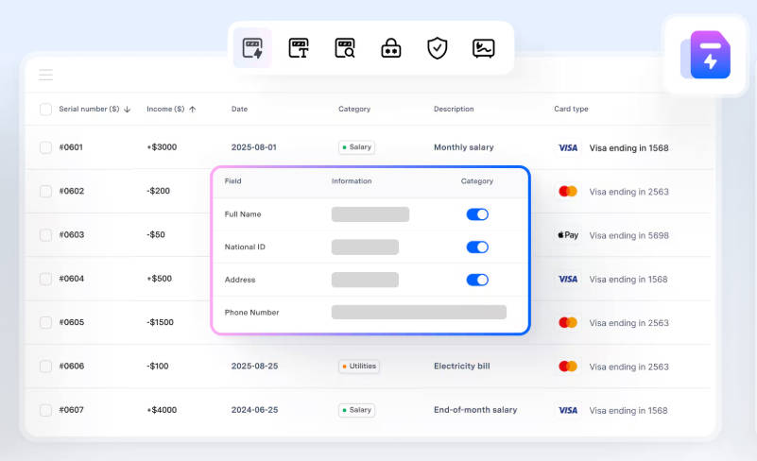Click the shield checkmark icon
Viewport: 757px width, 461px height.
(437, 48)
